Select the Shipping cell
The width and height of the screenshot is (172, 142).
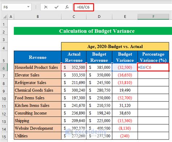click(x=38, y=121)
